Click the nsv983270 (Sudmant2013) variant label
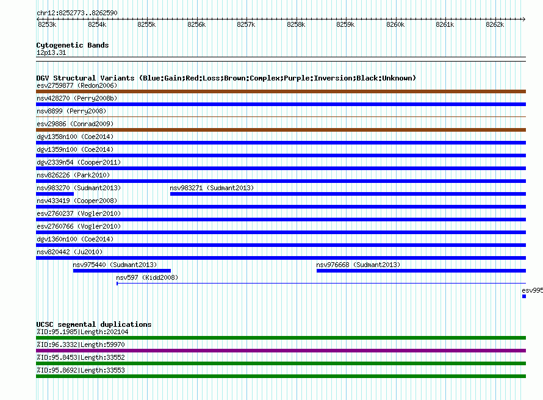 coord(79,188)
